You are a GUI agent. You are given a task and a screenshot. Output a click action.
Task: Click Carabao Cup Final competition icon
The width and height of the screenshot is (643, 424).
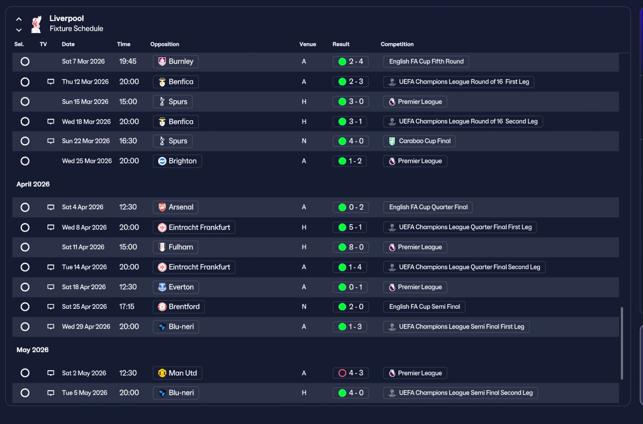pyautogui.click(x=392, y=141)
